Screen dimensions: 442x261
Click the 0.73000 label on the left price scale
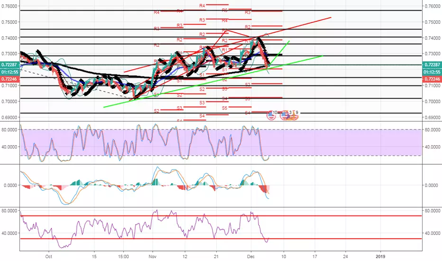[x=9, y=54]
